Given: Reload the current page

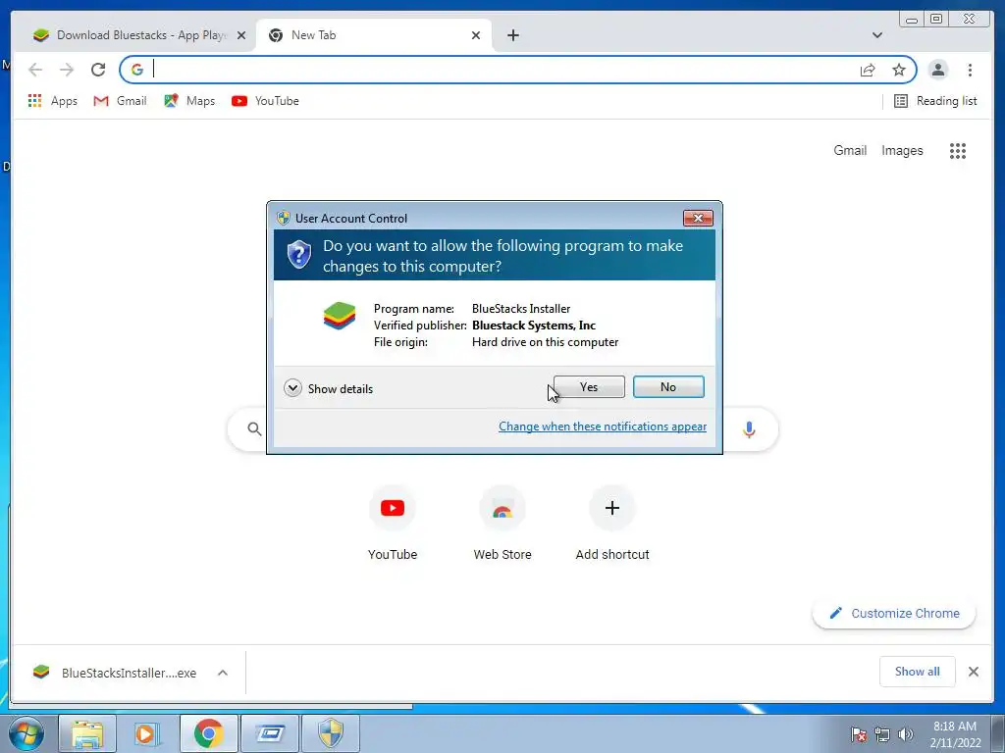Looking at the screenshot, I should tap(98, 70).
